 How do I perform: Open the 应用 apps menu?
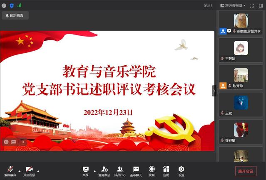166,171
